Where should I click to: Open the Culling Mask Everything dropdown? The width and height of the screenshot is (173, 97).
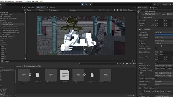click(x=164, y=37)
